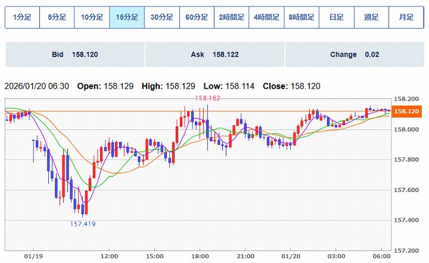This screenshot has height=263, width=429.
Task: Open the 2時間足 chart view
Action: (x=232, y=17)
